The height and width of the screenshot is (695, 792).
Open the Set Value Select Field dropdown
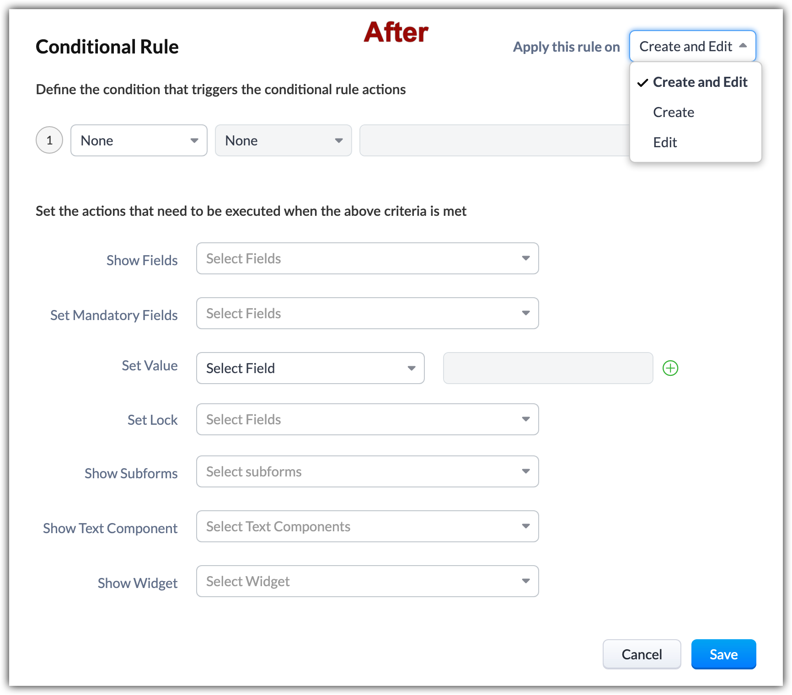coord(310,368)
